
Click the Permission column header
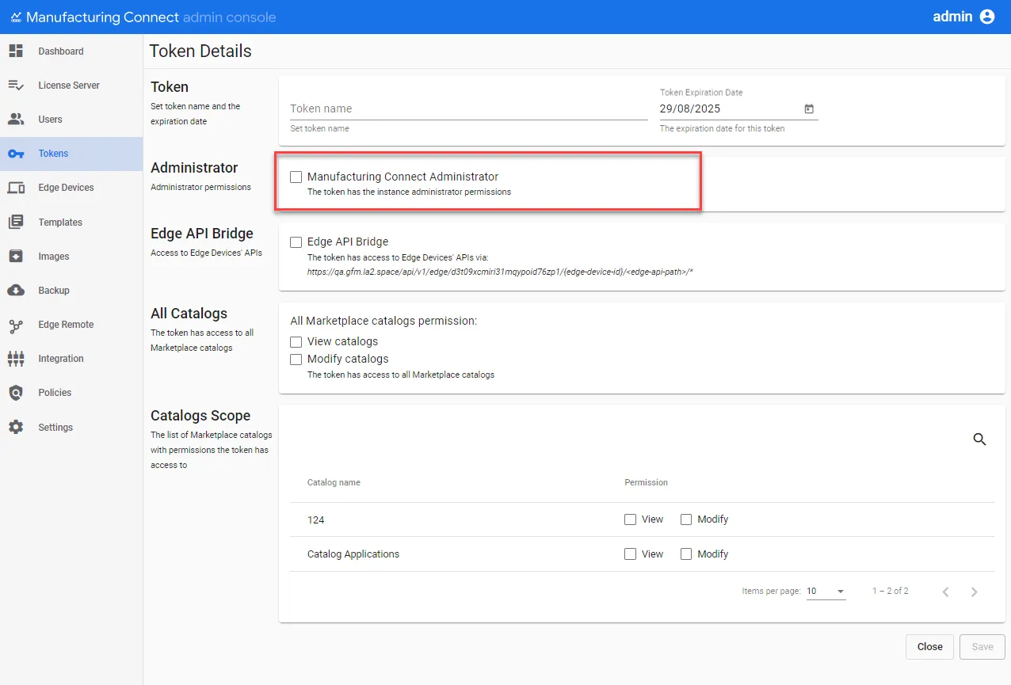click(646, 482)
